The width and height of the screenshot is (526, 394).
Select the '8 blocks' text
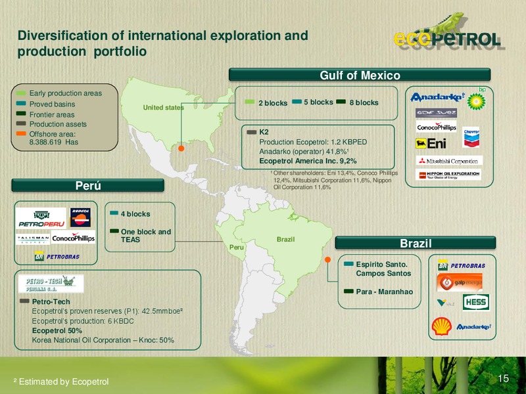[x=364, y=102]
